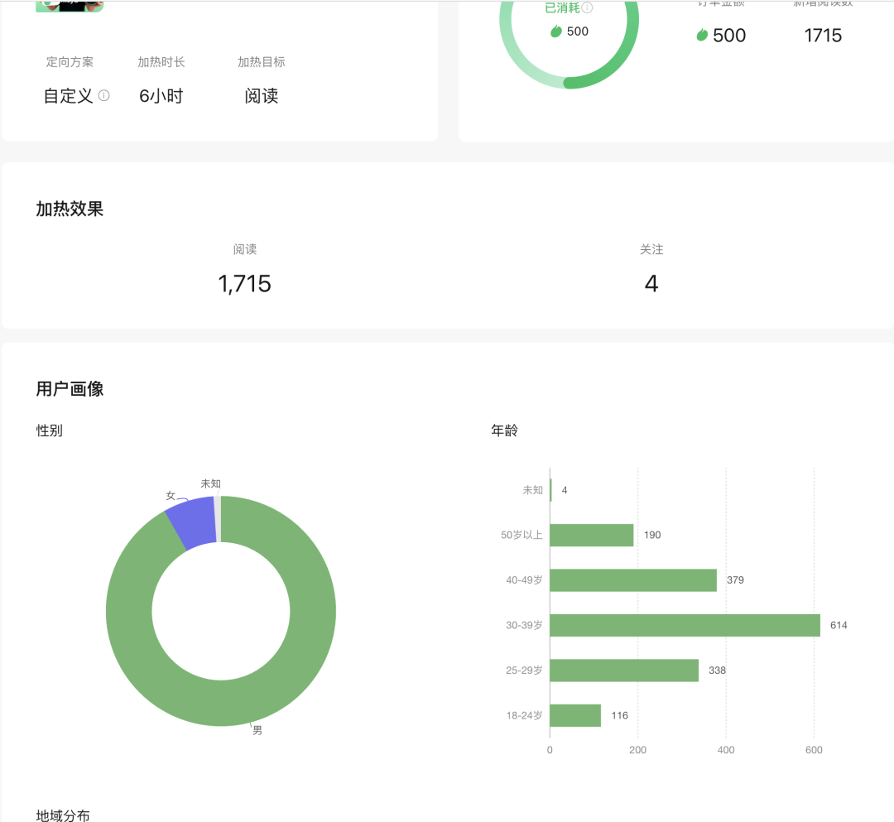Click the video thumbnail at top left
Screen dimensions: 894x822
click(70, 6)
